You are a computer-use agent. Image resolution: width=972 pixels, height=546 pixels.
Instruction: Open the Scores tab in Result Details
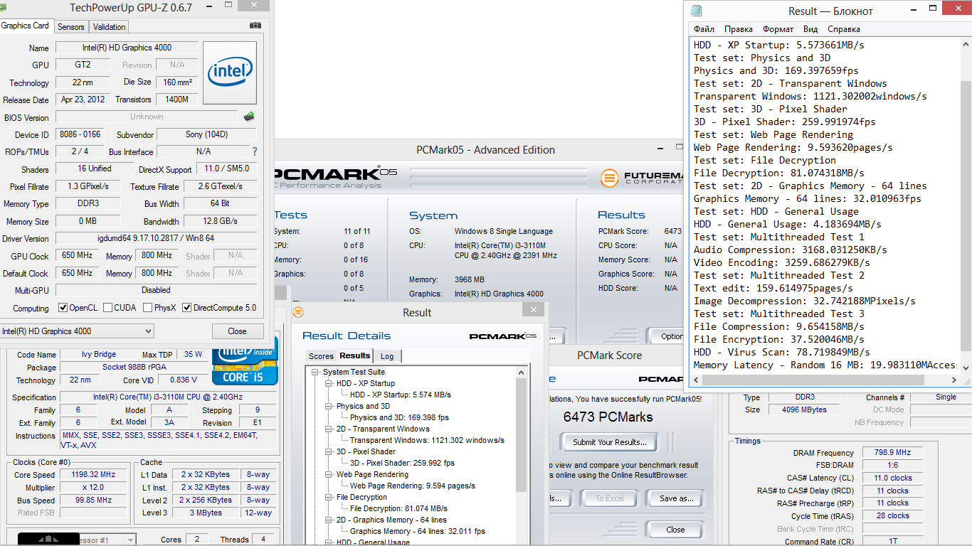pos(321,356)
